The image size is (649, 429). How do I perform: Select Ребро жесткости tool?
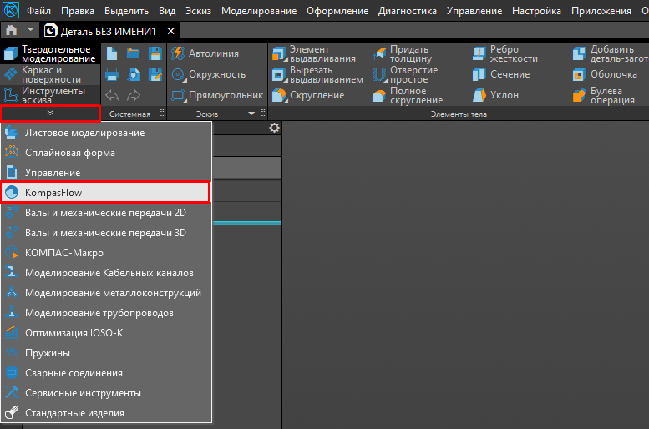(x=505, y=53)
